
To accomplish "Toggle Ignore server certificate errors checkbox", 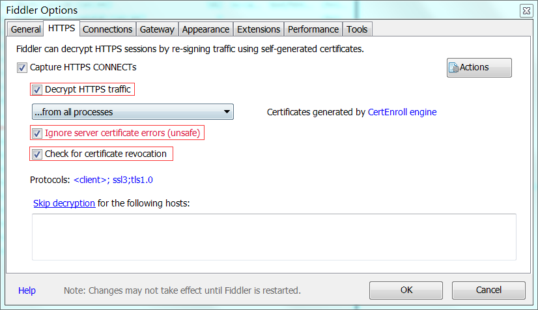I will tap(36, 133).
